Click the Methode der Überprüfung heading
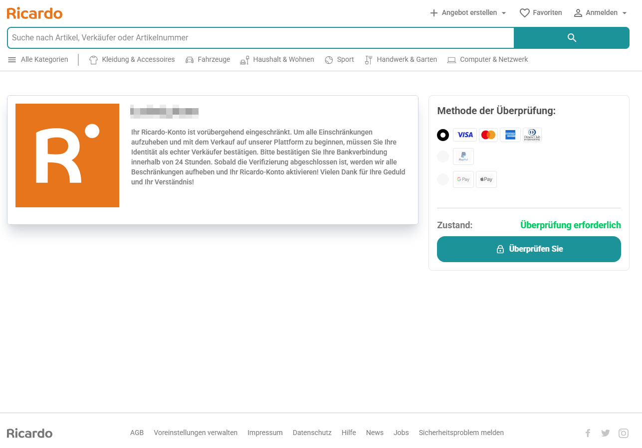The height and width of the screenshot is (448, 642). coord(496,111)
